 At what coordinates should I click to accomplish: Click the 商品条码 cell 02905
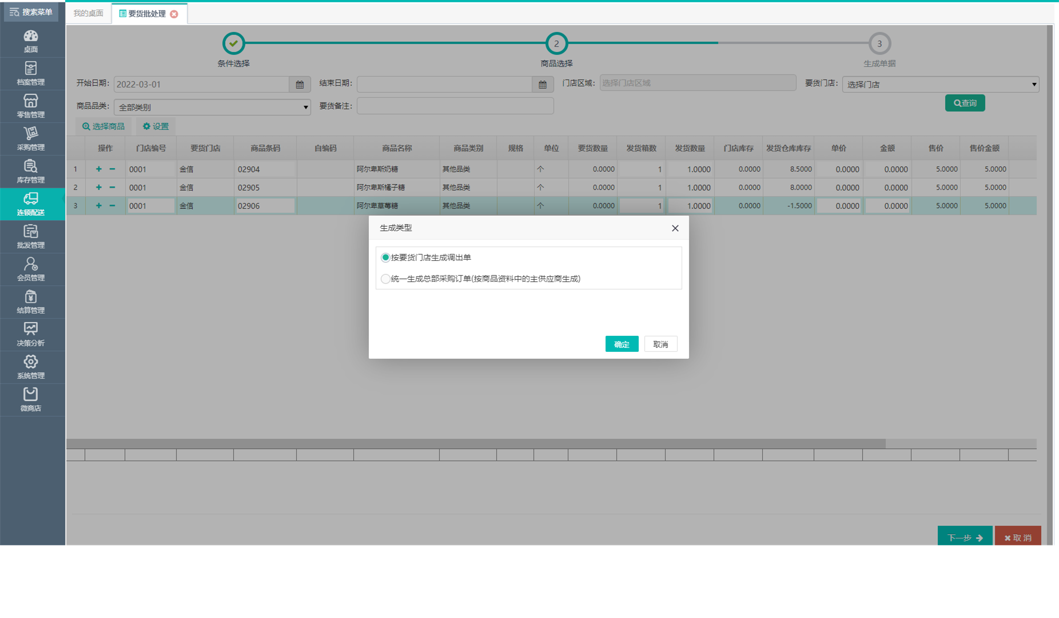(265, 187)
